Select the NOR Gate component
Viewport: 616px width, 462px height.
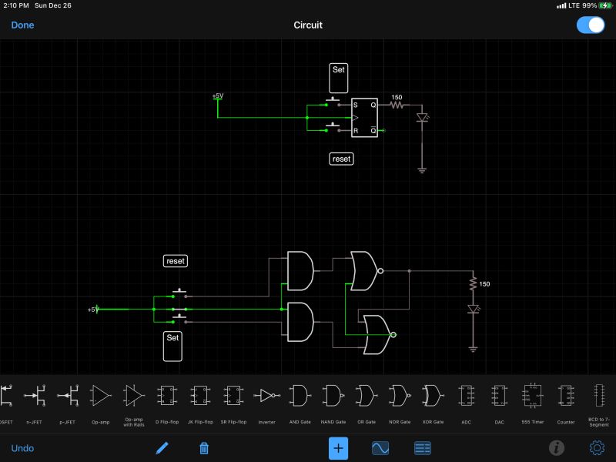point(399,399)
